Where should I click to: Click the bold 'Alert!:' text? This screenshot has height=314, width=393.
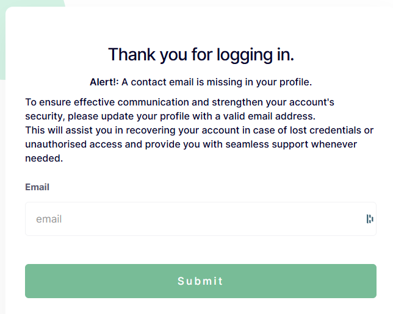pyautogui.click(x=104, y=82)
